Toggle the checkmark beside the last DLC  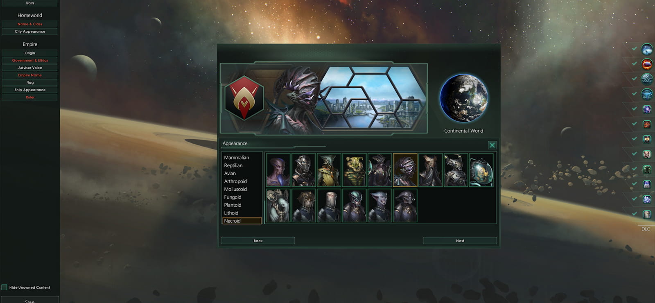[x=634, y=213]
